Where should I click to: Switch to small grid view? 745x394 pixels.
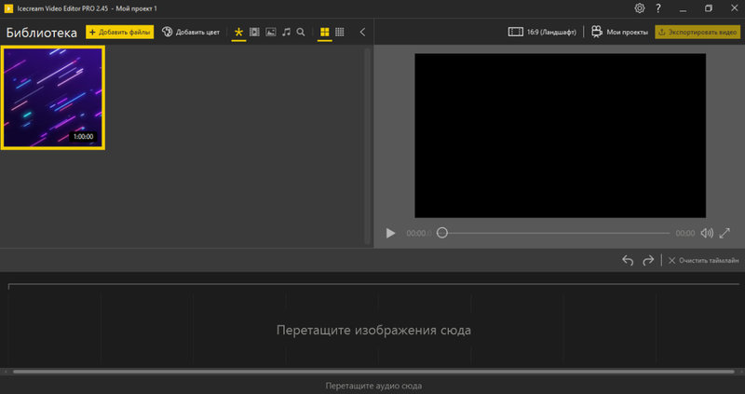point(340,32)
